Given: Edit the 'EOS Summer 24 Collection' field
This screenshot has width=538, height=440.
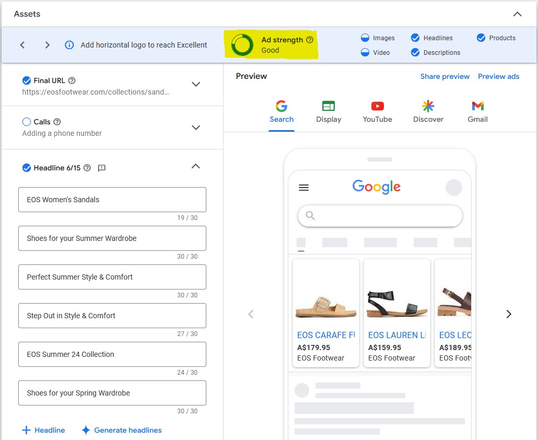Looking at the screenshot, I should tap(112, 354).
